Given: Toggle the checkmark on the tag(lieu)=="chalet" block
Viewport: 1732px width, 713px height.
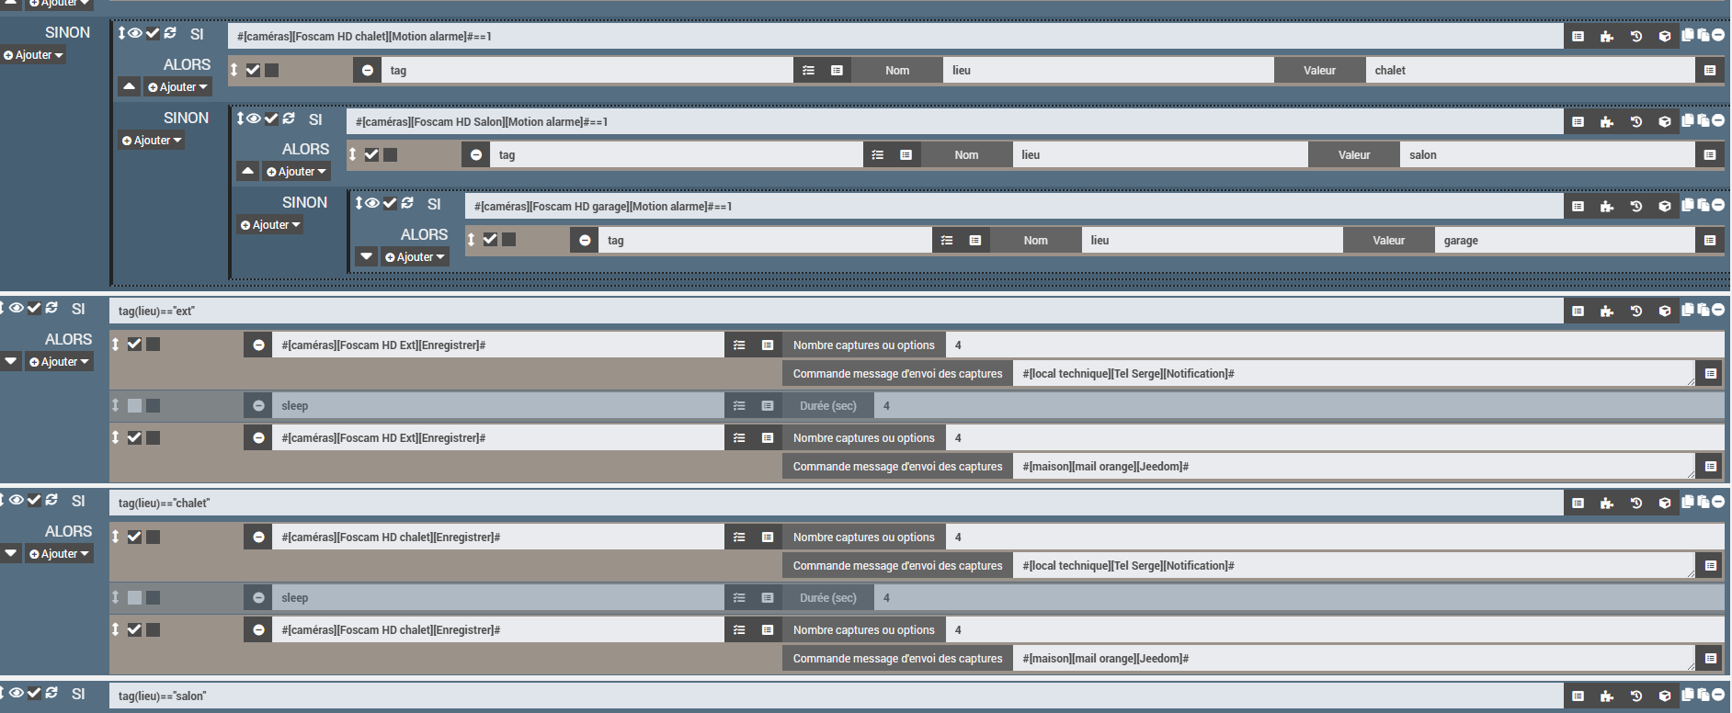Looking at the screenshot, I should [34, 500].
